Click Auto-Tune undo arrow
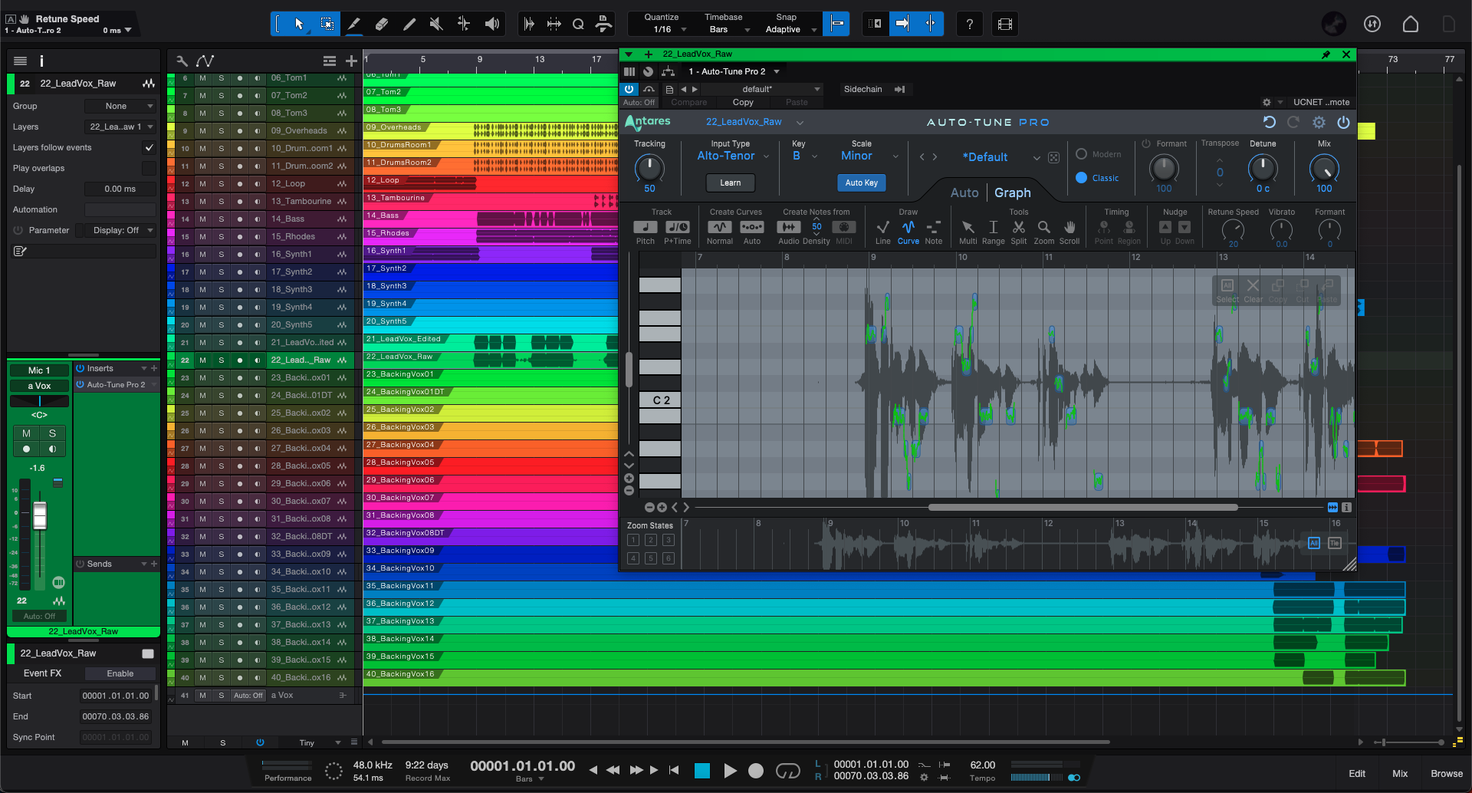Screen dimensions: 1472x793 point(1269,122)
